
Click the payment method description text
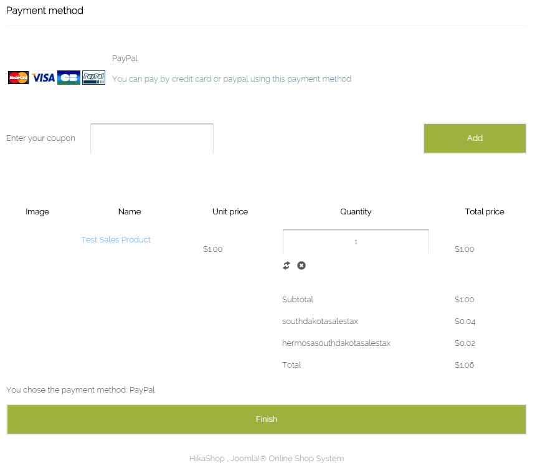pyautogui.click(x=232, y=79)
